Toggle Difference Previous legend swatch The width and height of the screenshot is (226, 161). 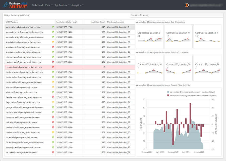click(168, 95)
